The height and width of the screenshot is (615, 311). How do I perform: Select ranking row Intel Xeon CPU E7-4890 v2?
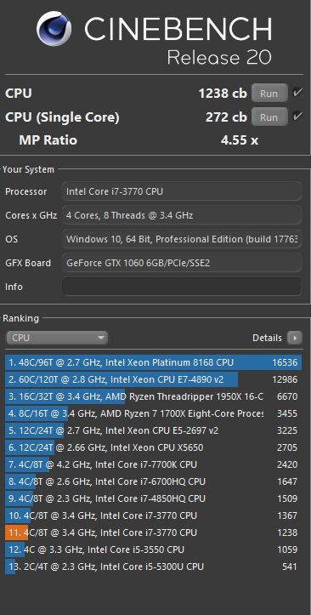[x=153, y=379]
